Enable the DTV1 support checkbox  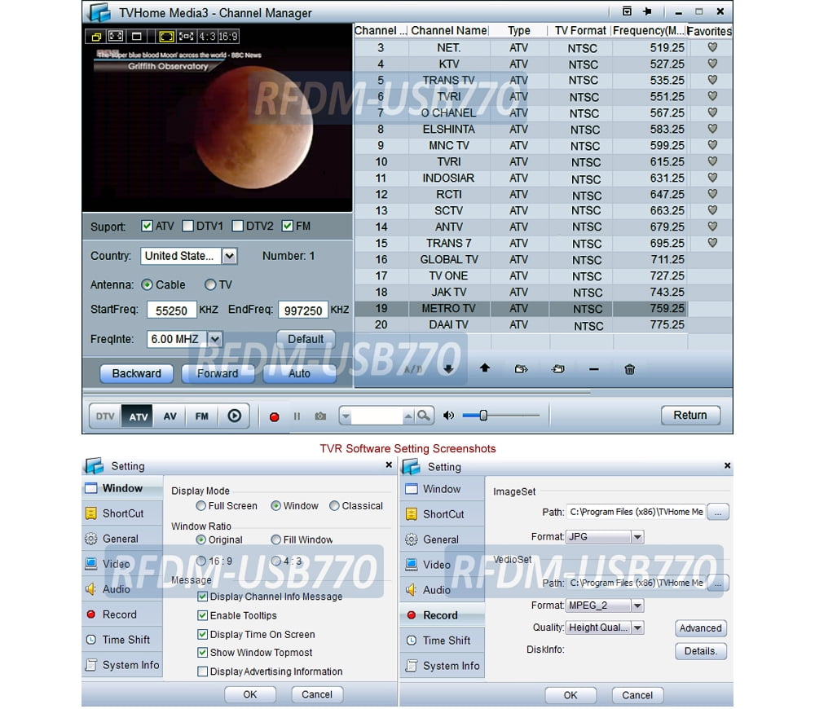[x=188, y=226]
